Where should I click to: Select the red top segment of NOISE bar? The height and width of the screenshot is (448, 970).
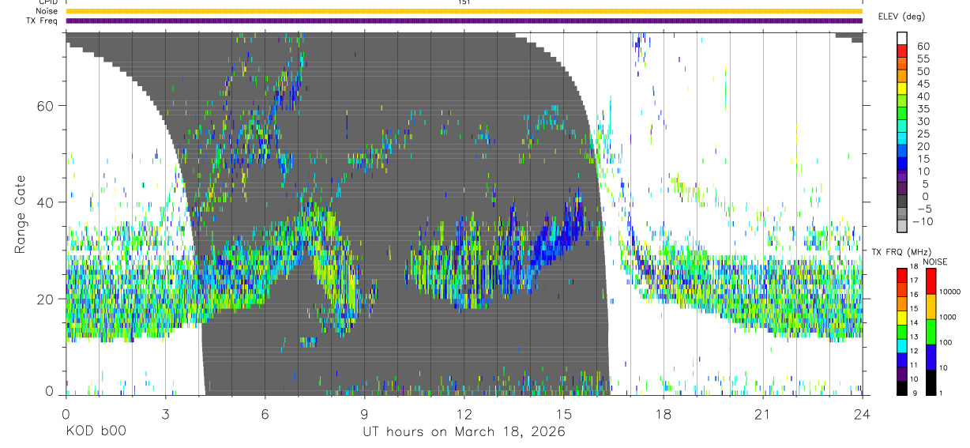click(x=931, y=280)
